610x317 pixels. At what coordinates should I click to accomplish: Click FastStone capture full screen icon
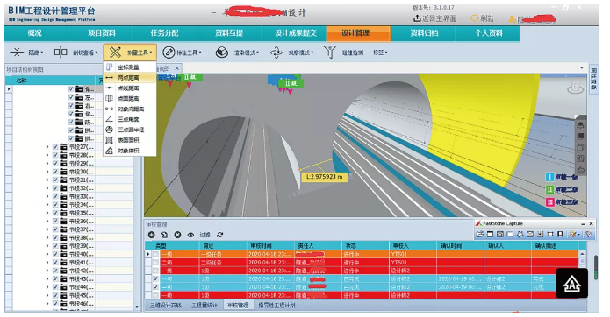pos(530,235)
